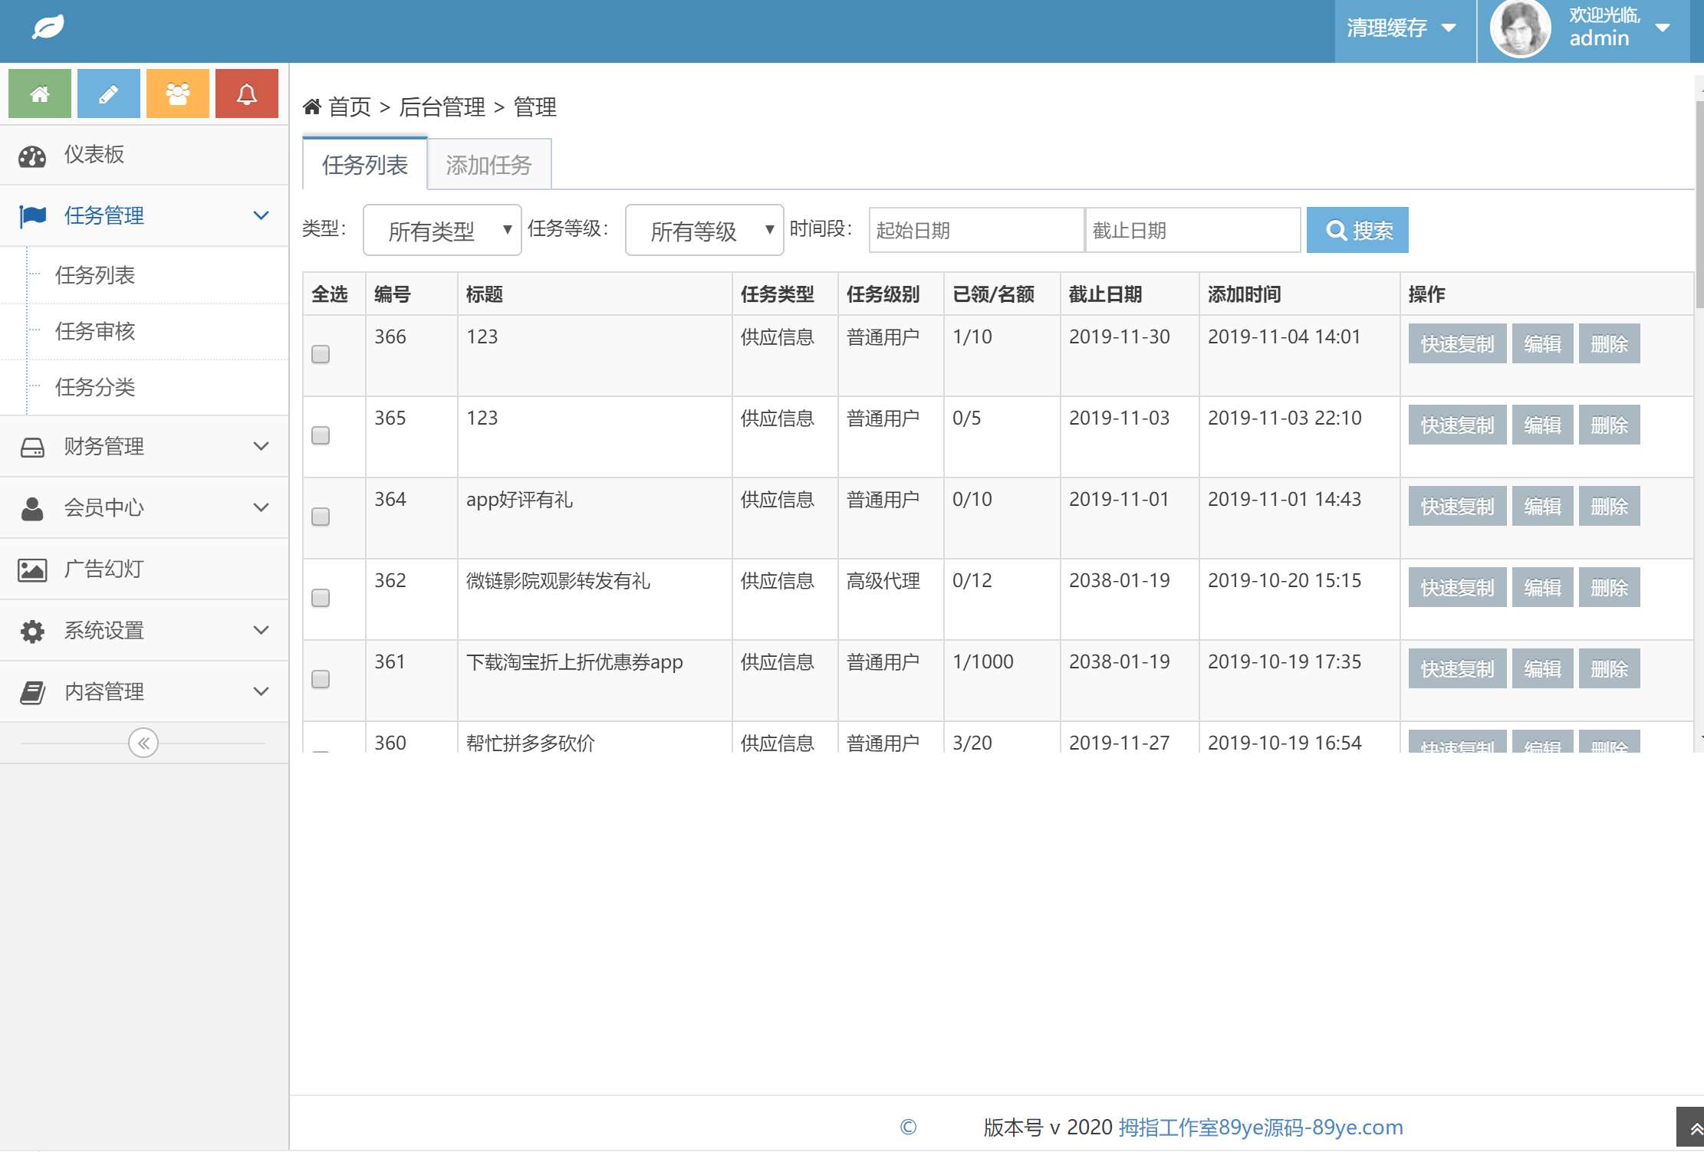Expand the 系统设置 menu chevron

point(261,630)
